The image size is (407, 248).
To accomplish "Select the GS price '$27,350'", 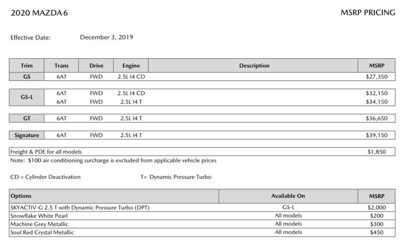I will point(377,76).
